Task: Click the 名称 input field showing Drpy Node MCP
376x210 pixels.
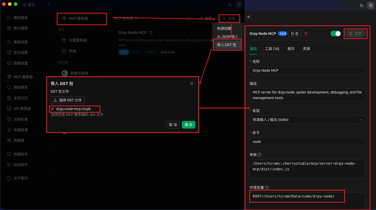Action: point(307,70)
